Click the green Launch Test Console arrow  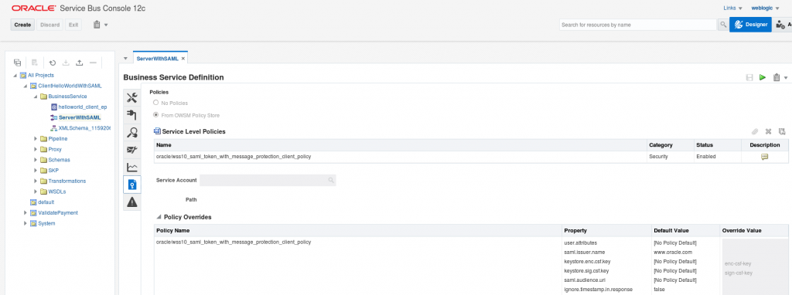pos(762,78)
